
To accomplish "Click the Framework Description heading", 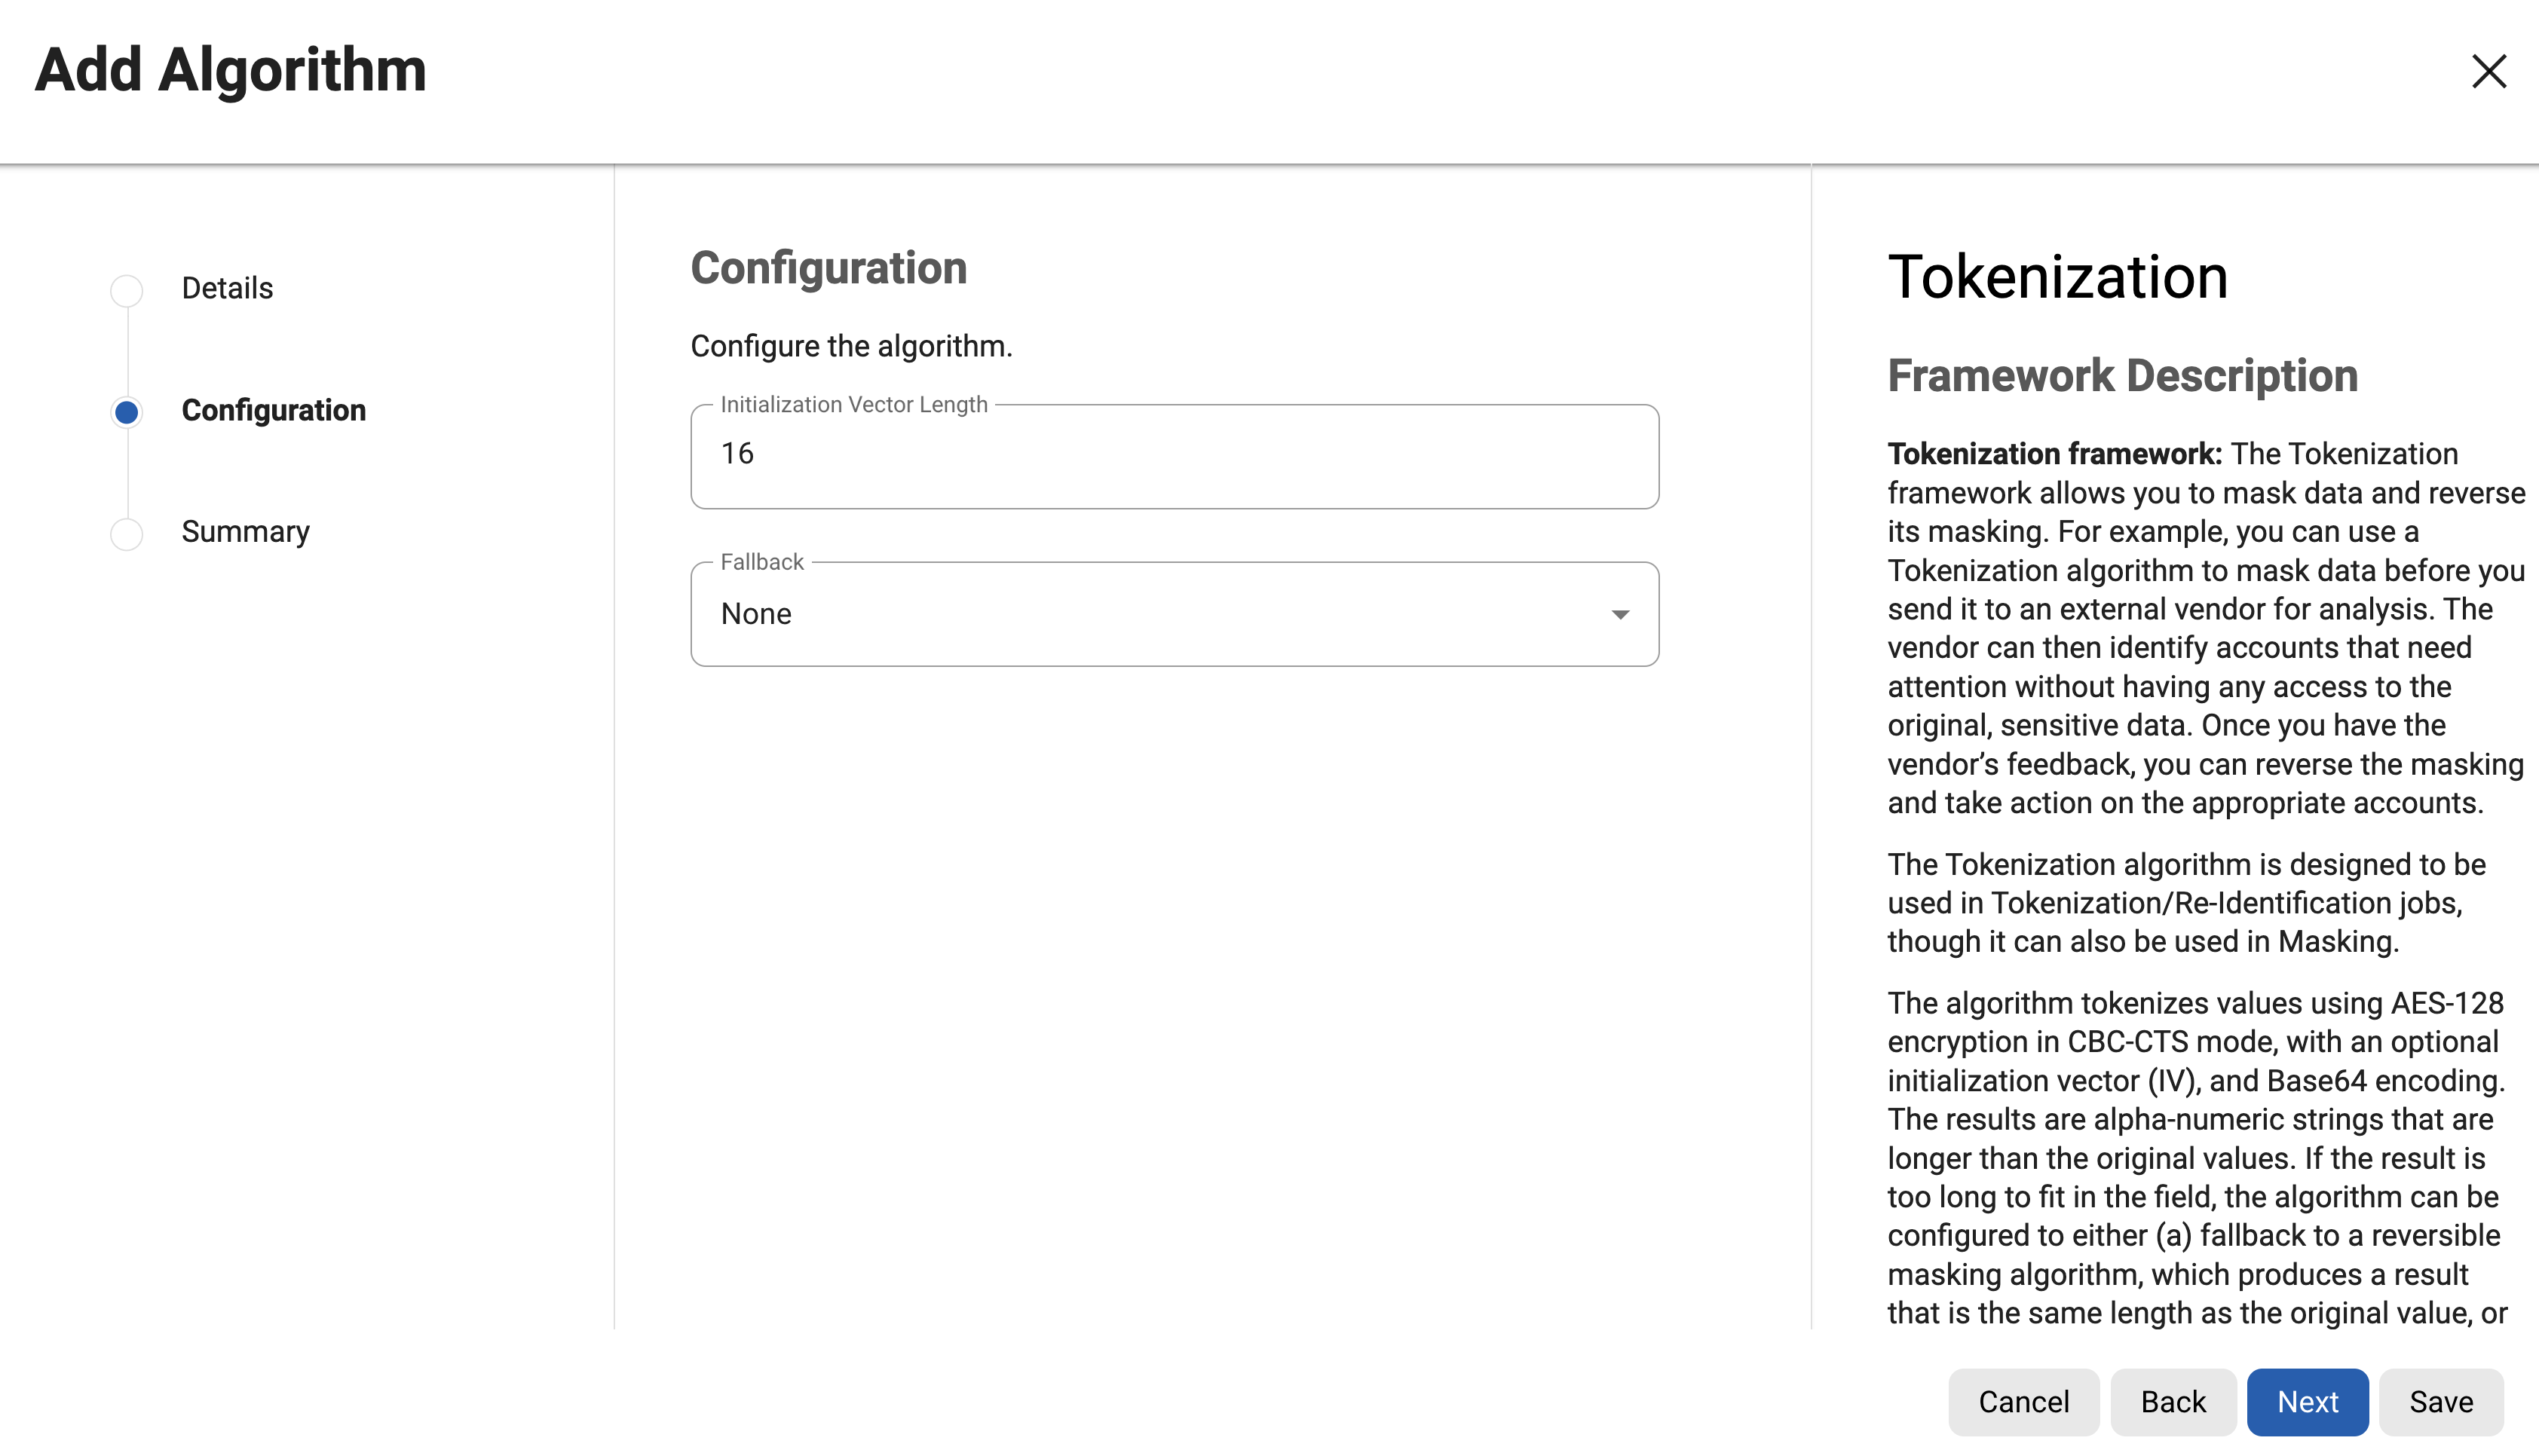I will [x=2122, y=376].
